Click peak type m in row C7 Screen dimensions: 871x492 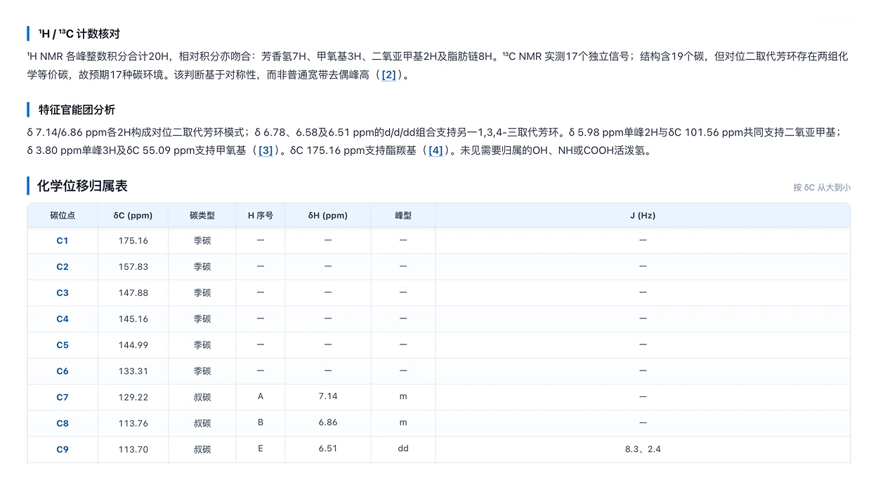click(x=403, y=396)
